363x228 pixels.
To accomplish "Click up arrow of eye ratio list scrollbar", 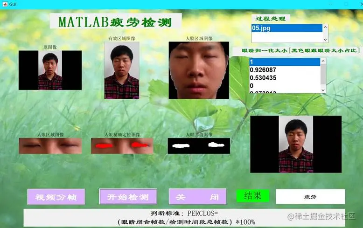I will pos(323,61).
